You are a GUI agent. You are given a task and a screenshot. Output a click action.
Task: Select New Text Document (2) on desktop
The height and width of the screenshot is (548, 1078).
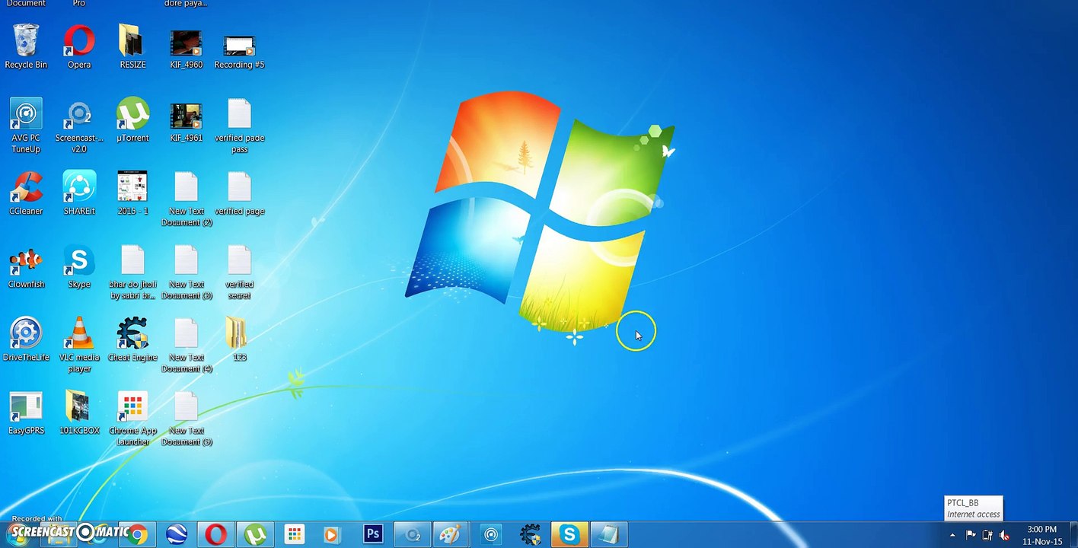tap(186, 199)
